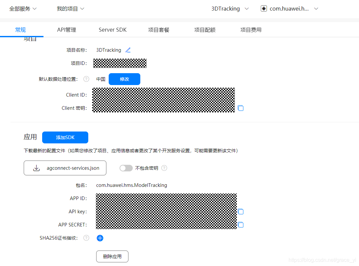Click the 添加SDK button
Image resolution: width=359 pixels, height=266 pixels.
tap(65, 137)
